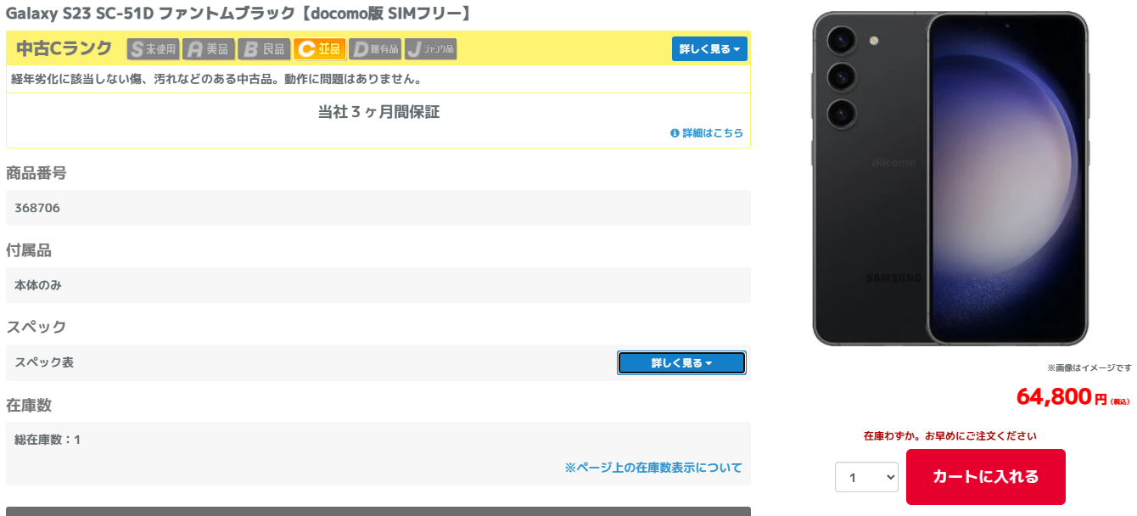Image resolution: width=1137 pixels, height=516 pixels.
Task: Click the 在庫数 section heading
Action: (29, 405)
